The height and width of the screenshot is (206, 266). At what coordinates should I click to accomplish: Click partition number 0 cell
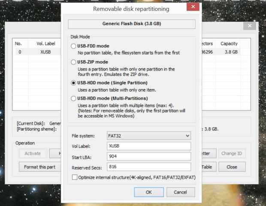click(x=20, y=52)
